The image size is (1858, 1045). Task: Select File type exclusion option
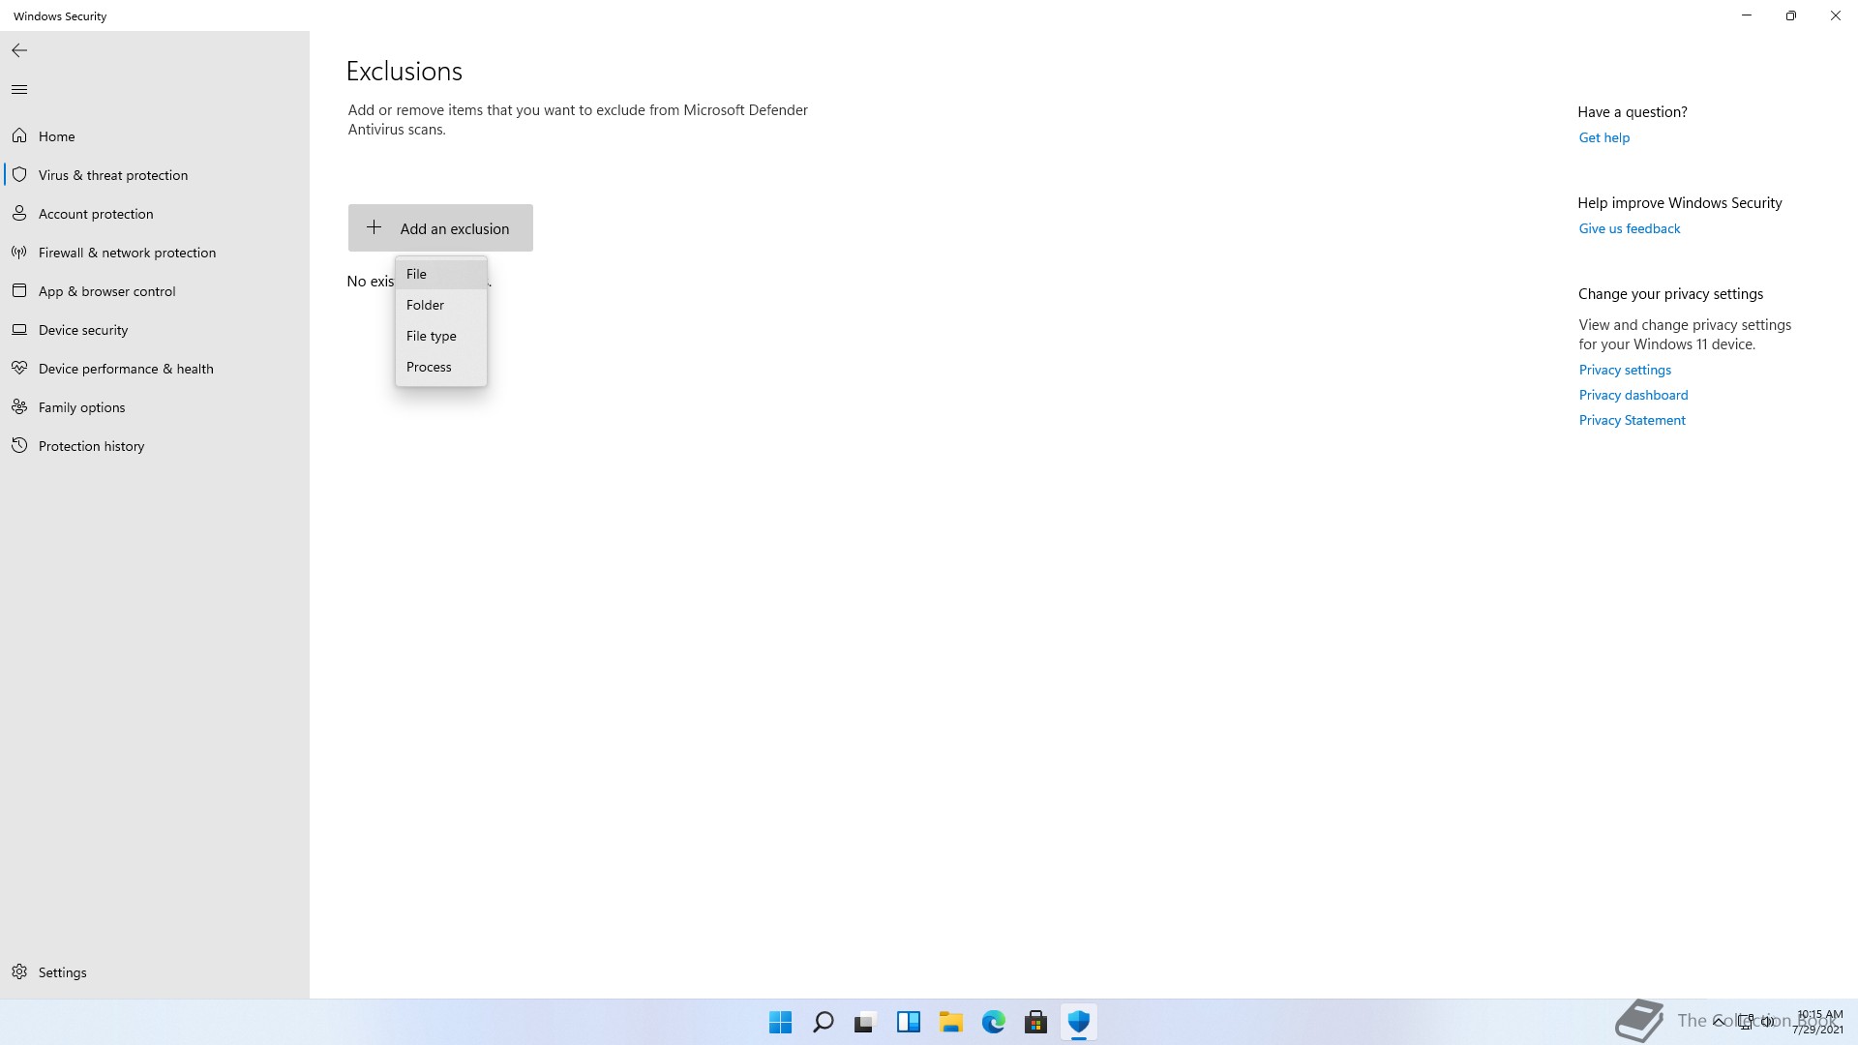(432, 337)
